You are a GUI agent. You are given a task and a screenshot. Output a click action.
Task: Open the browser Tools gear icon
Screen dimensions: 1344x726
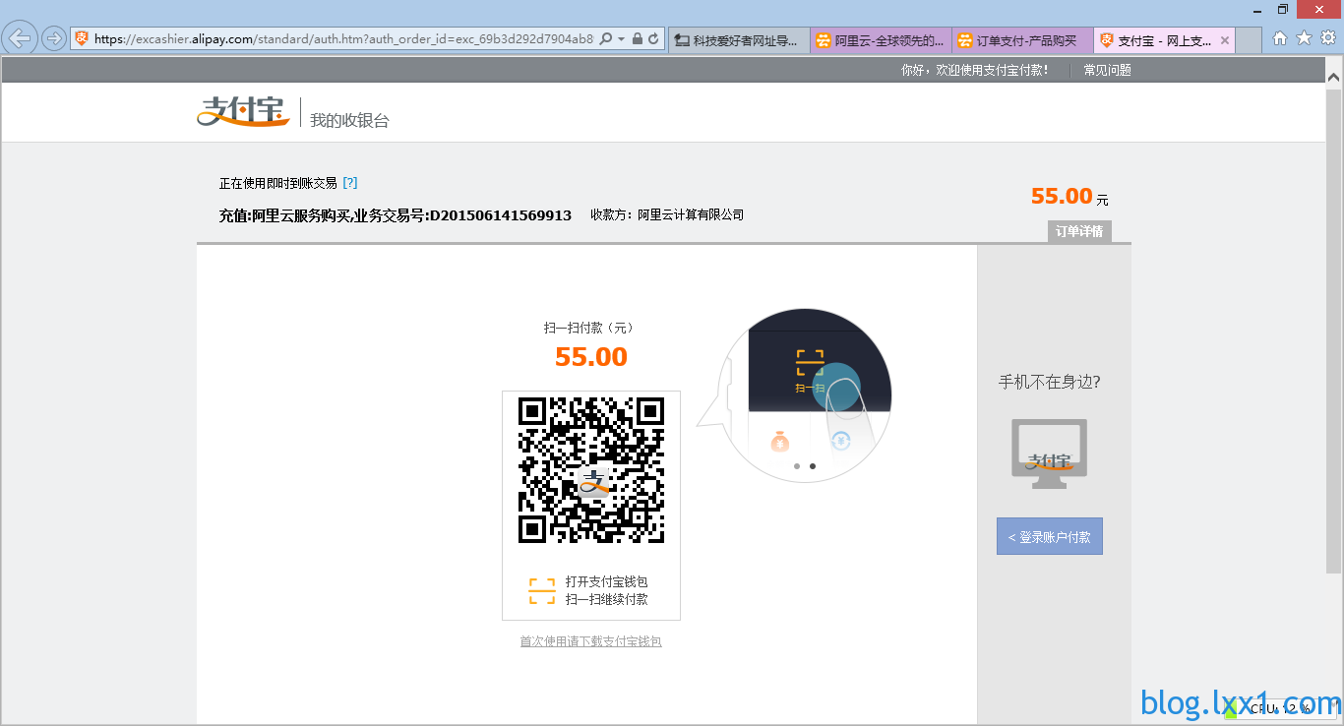pyautogui.click(x=1327, y=38)
